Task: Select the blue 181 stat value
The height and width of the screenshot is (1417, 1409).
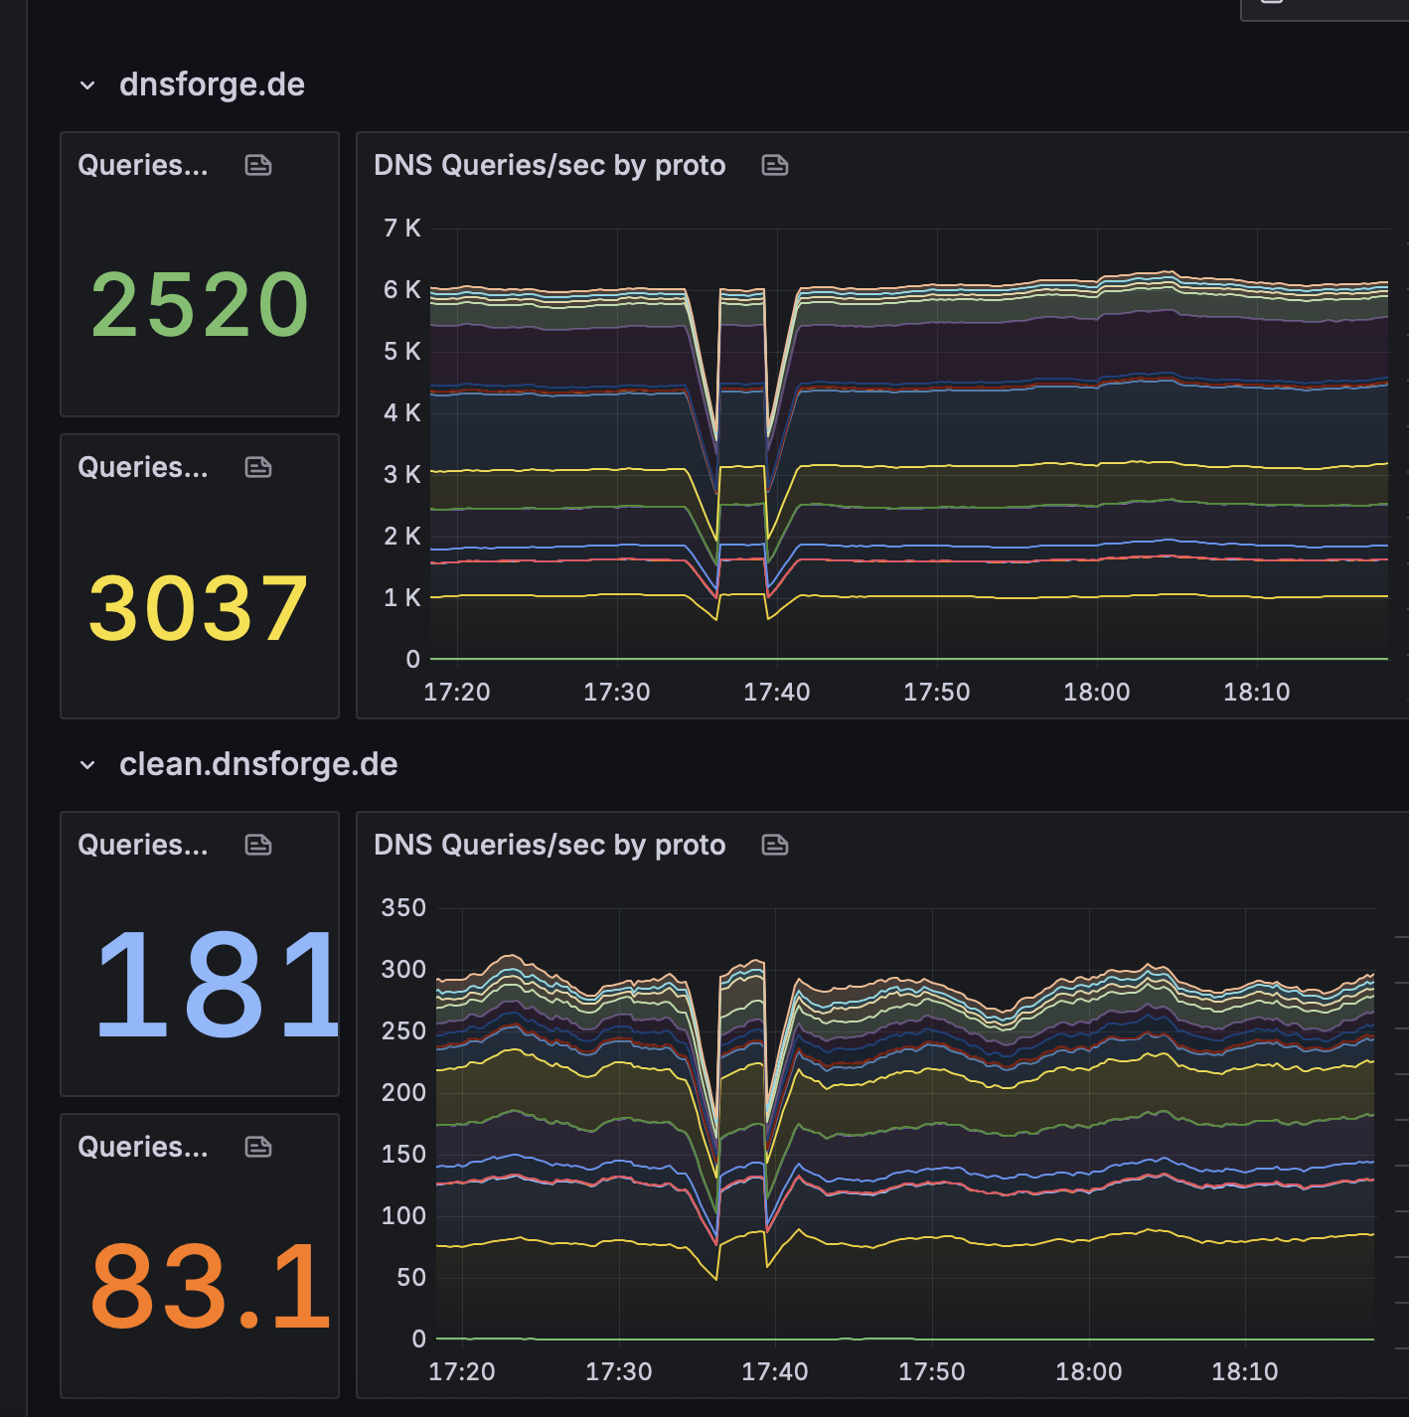Action: (x=217, y=986)
